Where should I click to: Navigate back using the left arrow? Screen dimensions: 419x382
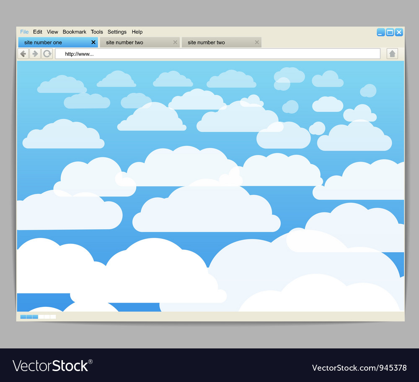(23, 53)
